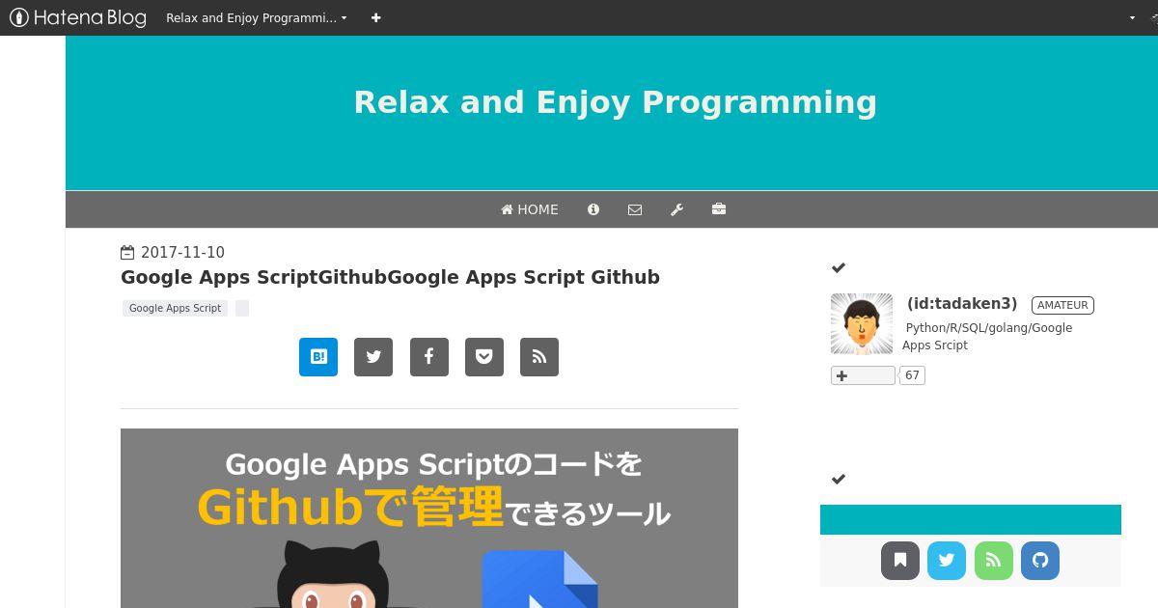Click the empty tag next to Google Apps Script
Screen dimensions: 1158x608
(x=242, y=308)
